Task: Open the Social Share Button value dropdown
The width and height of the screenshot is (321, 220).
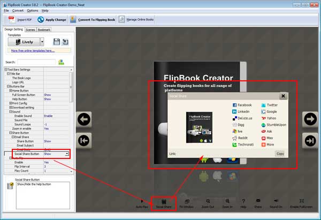Action: tap(67, 154)
